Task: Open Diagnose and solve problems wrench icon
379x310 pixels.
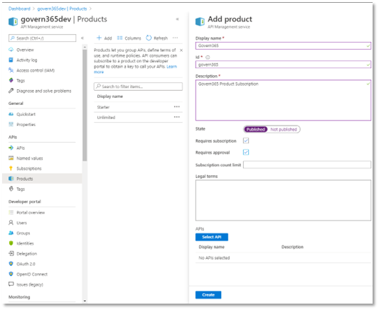Action: click(x=11, y=91)
